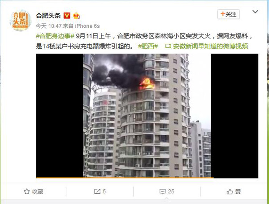
Task: Open the #合肥身边事# hashtag topic
Action: point(55,36)
